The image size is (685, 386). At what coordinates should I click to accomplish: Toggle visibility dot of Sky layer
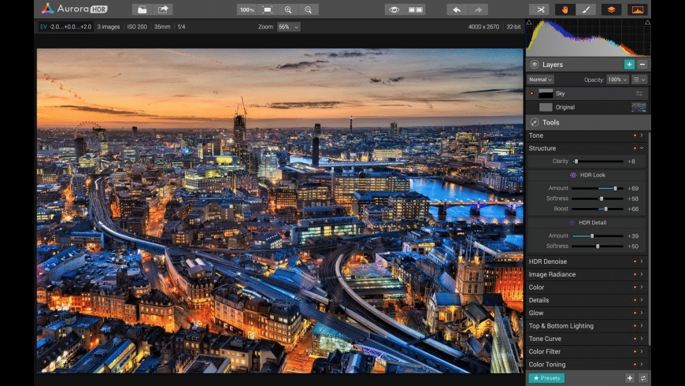531,94
